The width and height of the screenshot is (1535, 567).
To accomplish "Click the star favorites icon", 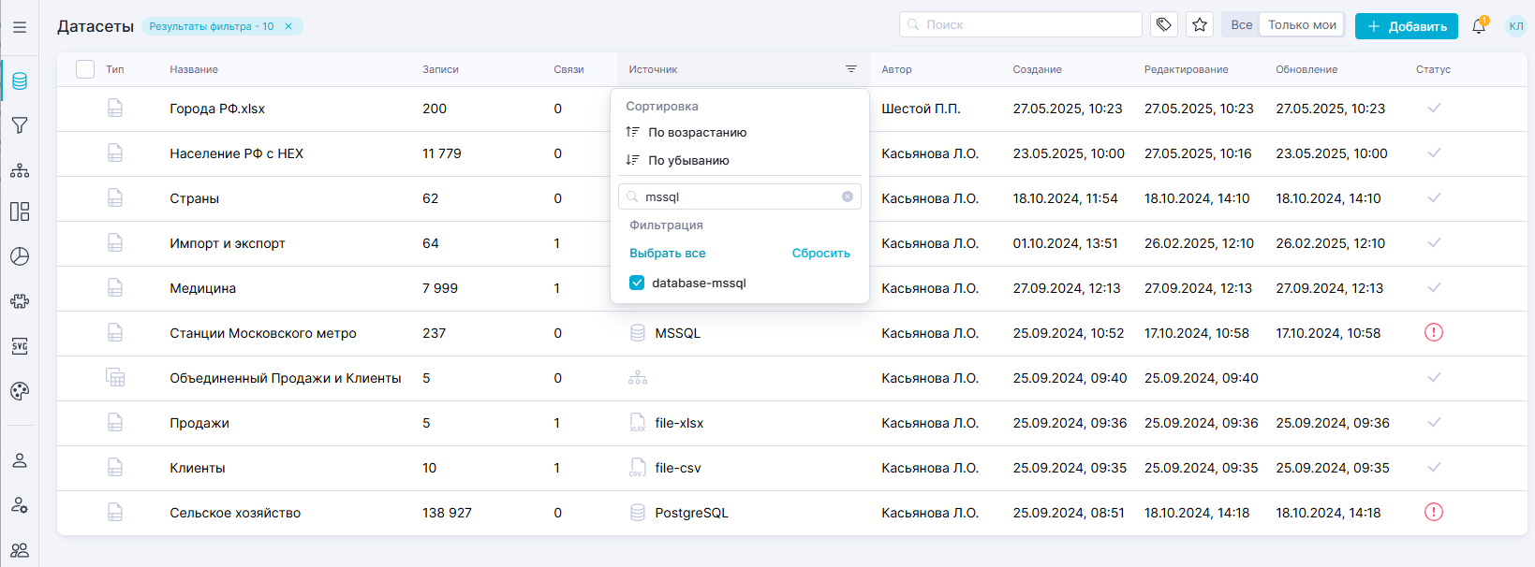I will pos(1200,25).
